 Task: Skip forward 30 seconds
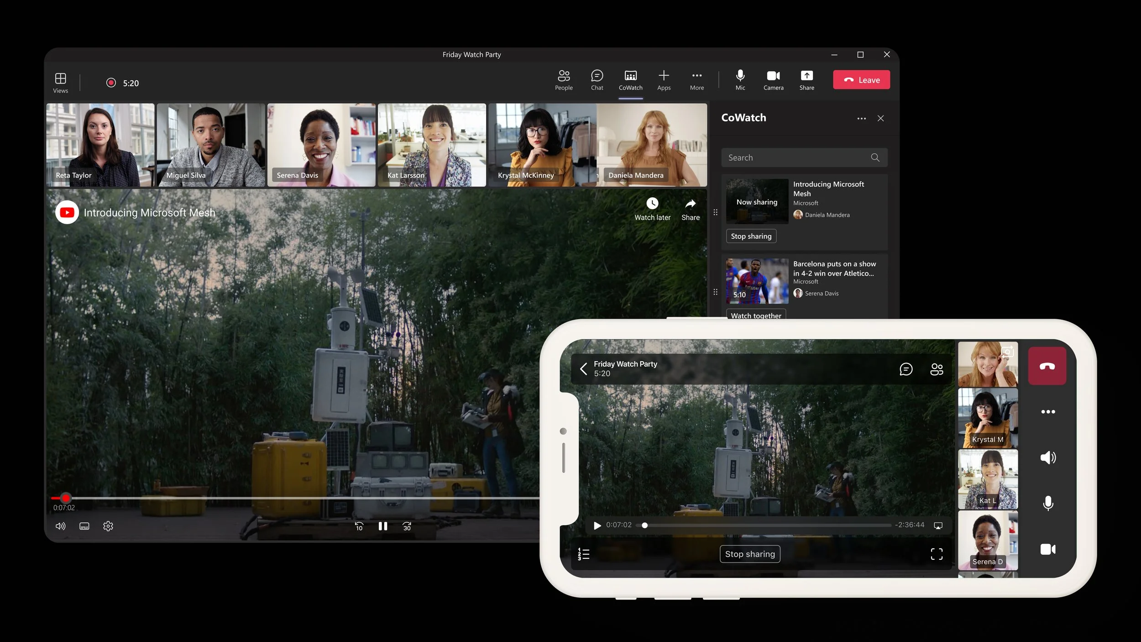(x=407, y=526)
